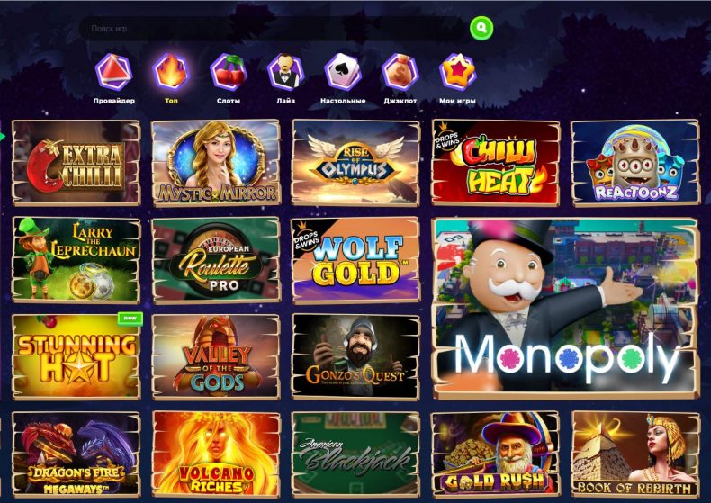
Task: Open the Мои игры star icon
Action: pos(457,72)
